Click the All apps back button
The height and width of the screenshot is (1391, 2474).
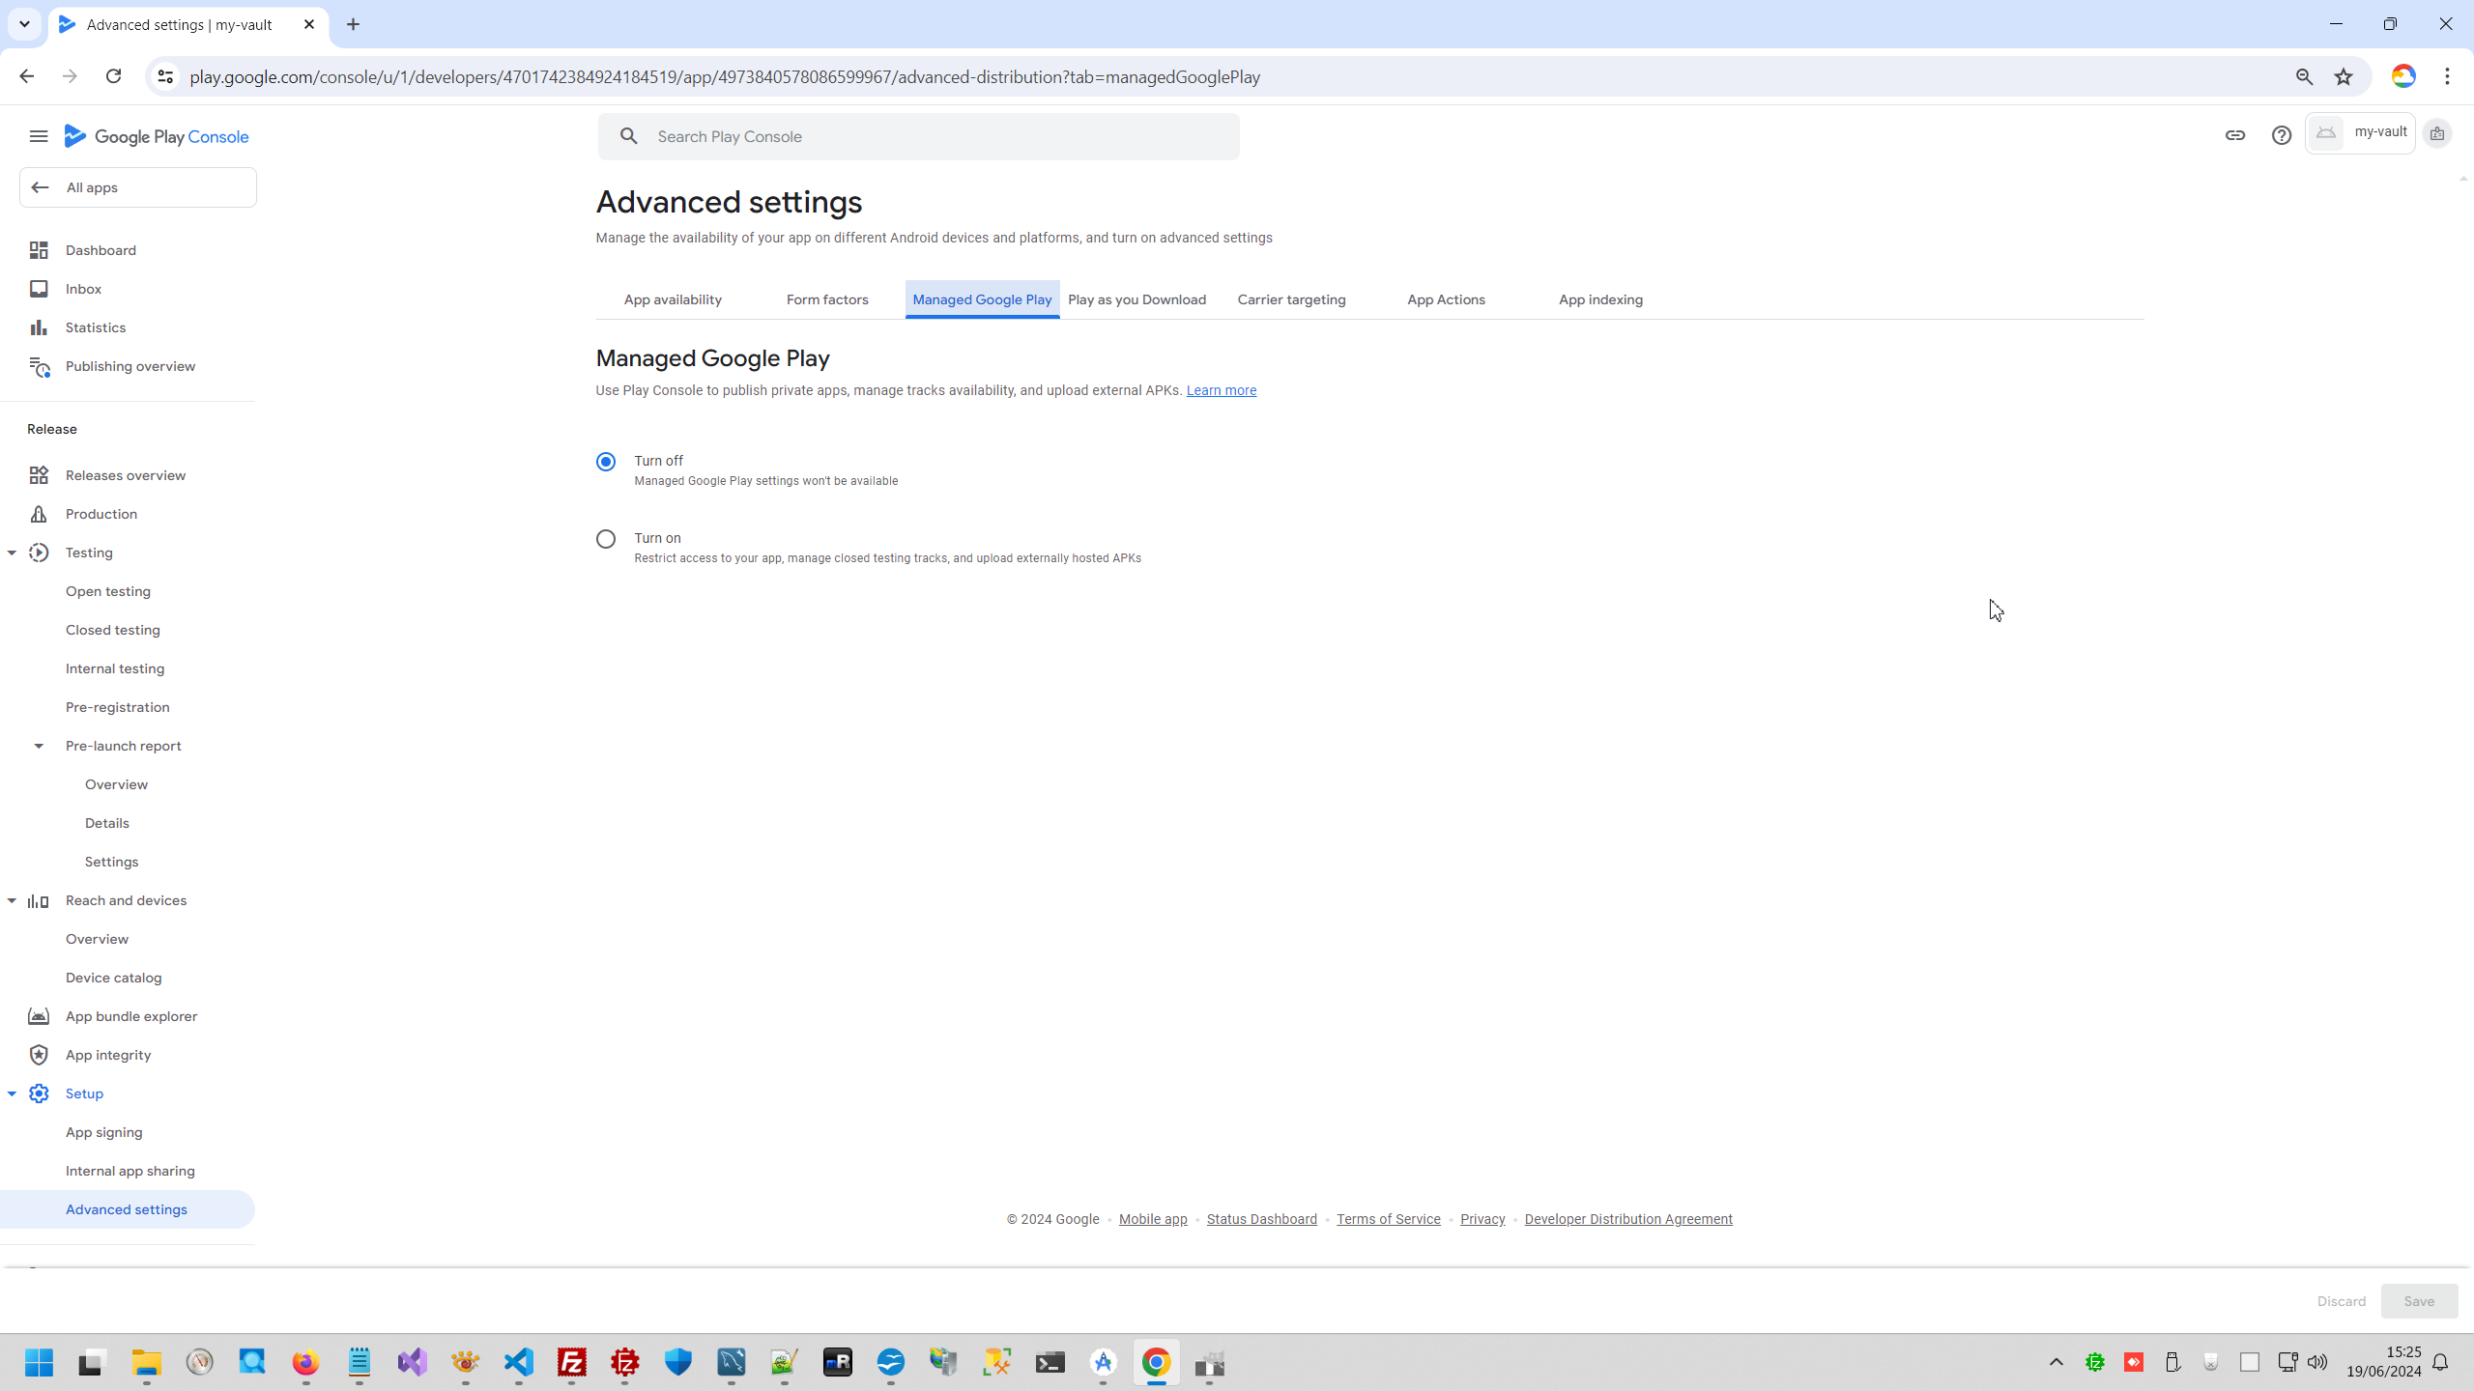point(137,187)
